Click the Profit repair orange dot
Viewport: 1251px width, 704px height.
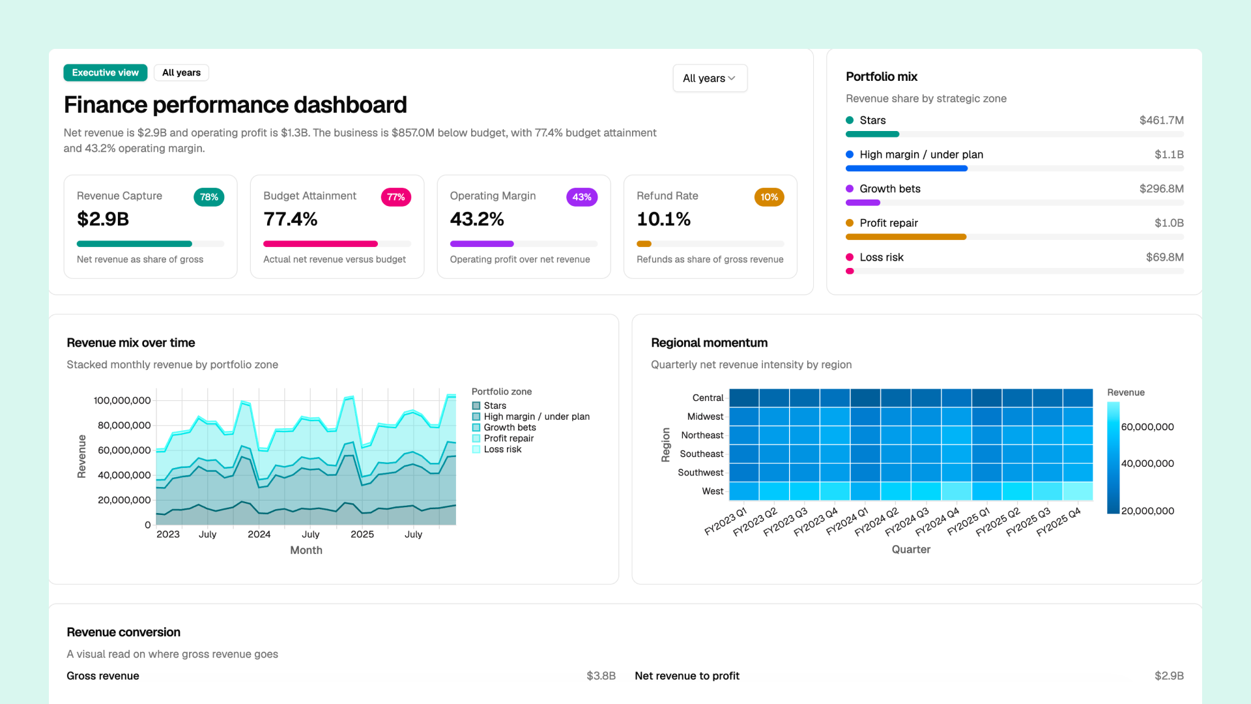850,223
